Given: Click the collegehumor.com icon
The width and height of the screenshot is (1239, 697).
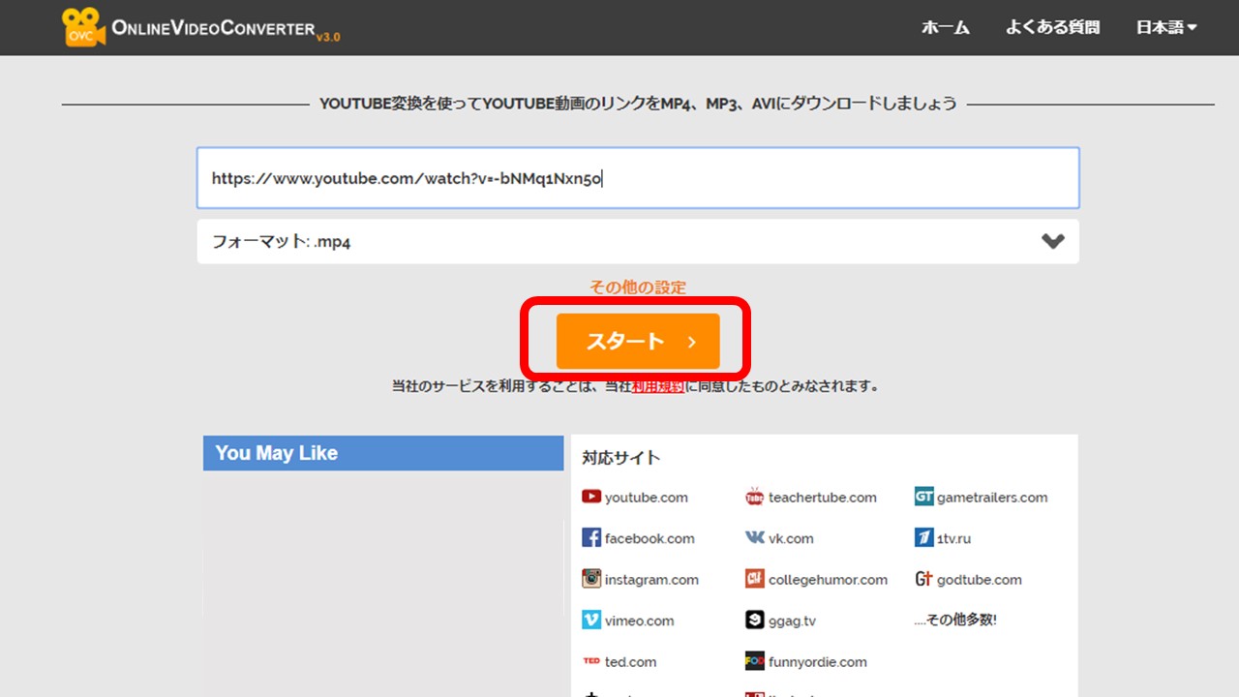Looking at the screenshot, I should click(x=754, y=579).
